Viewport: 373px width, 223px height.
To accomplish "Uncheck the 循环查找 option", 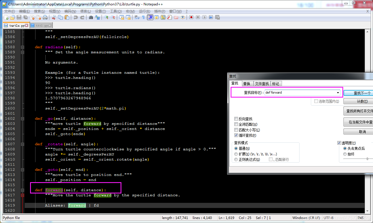I will tap(236, 135).
